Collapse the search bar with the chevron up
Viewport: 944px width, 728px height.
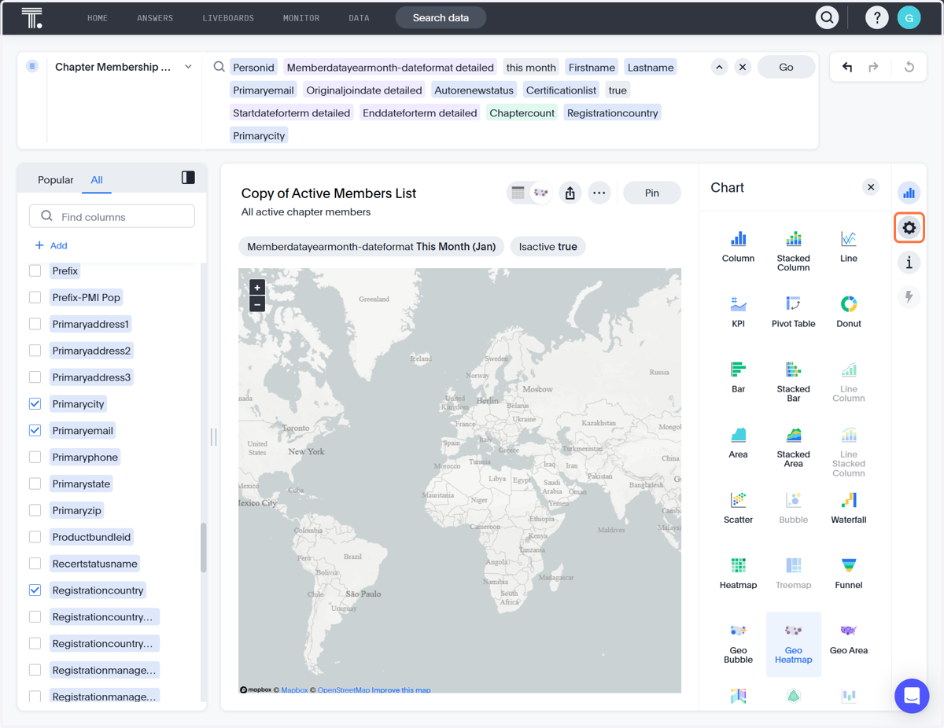pos(719,67)
